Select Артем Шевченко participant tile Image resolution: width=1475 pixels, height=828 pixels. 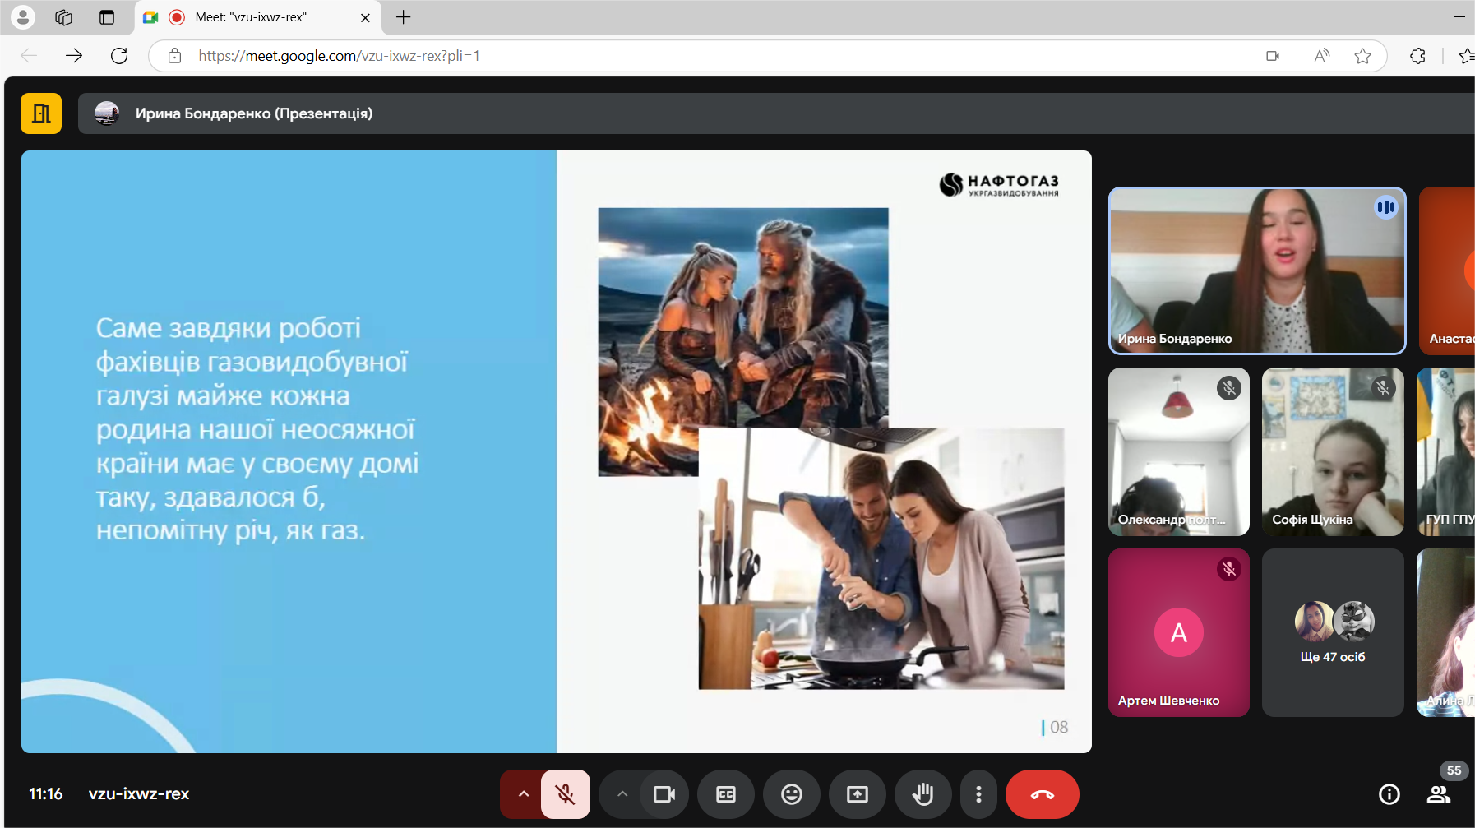click(x=1179, y=633)
